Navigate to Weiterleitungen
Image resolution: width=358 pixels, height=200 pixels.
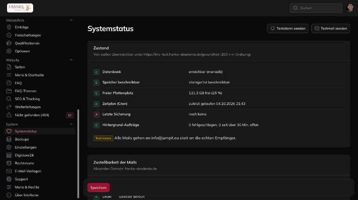point(40,107)
